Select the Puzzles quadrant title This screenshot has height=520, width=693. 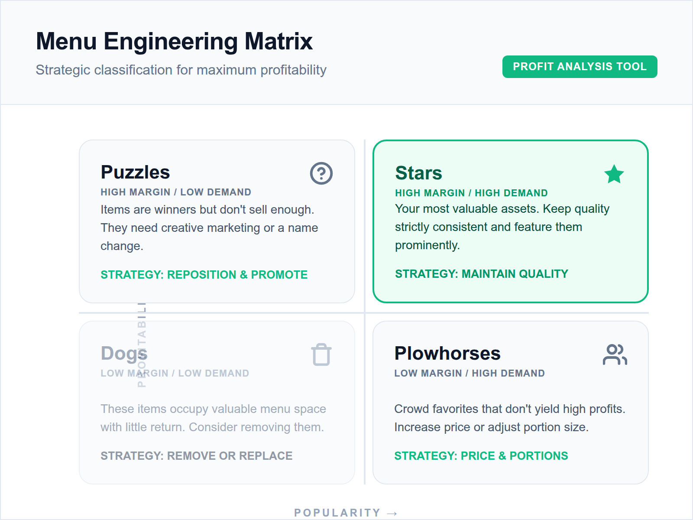point(135,172)
